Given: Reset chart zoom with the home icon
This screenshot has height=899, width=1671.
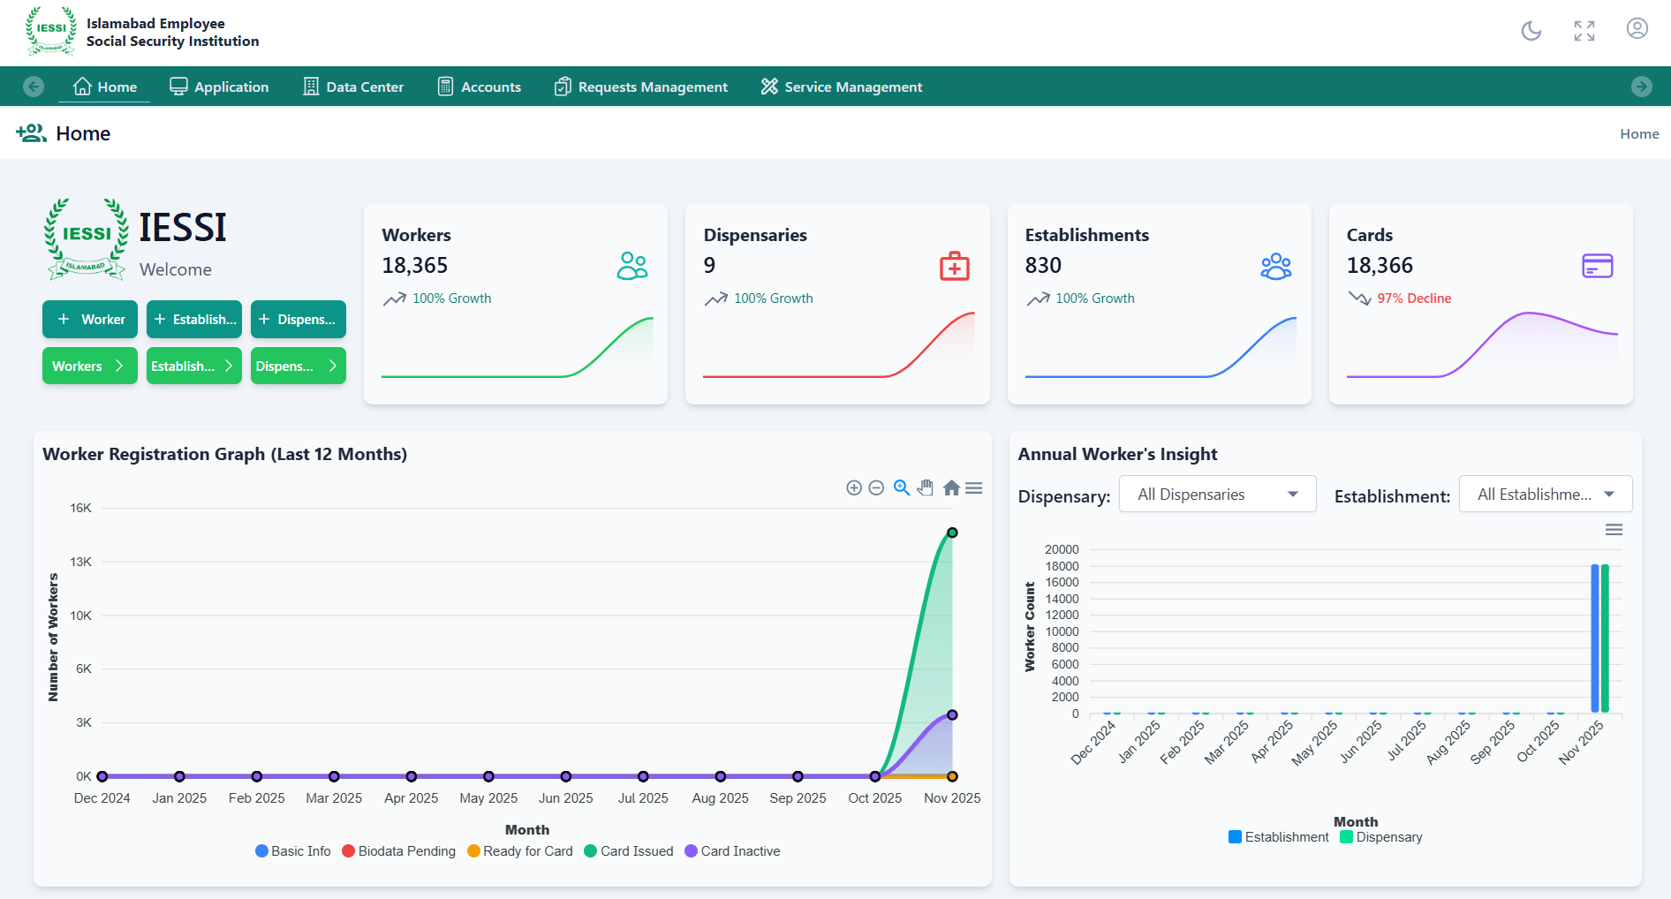Looking at the screenshot, I should (x=951, y=487).
